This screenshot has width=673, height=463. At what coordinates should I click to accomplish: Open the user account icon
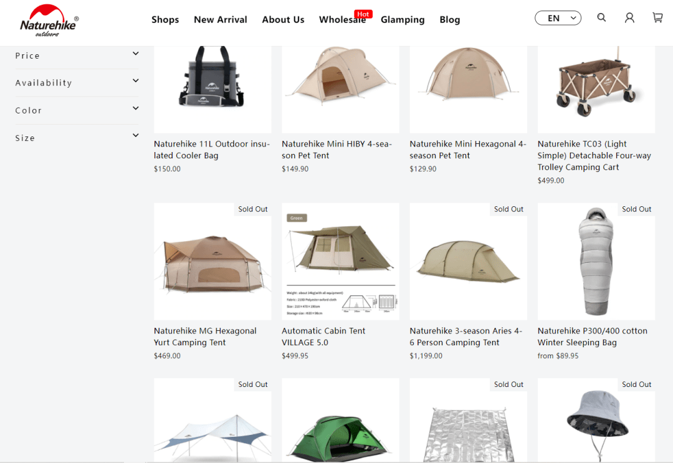click(629, 18)
